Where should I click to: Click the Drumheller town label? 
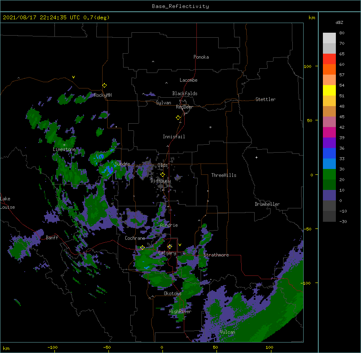267,204
